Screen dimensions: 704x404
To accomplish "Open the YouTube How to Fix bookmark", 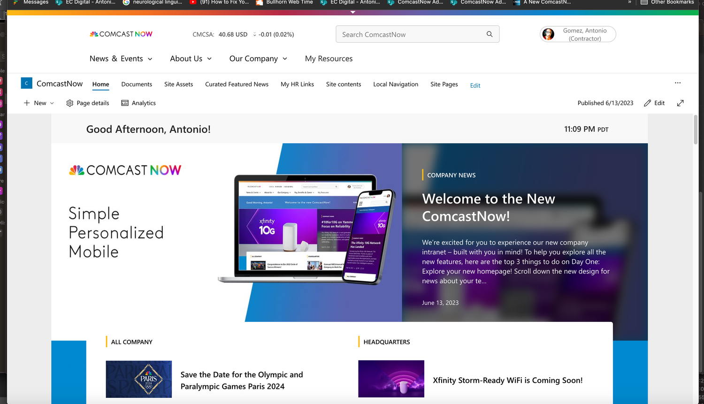I will point(219,2).
